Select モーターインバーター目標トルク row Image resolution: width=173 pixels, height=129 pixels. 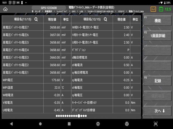coord(106,103)
